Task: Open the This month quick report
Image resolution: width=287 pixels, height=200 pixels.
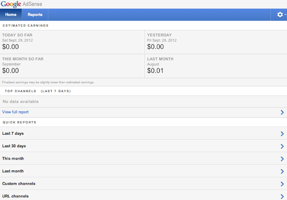Action: (x=13, y=158)
